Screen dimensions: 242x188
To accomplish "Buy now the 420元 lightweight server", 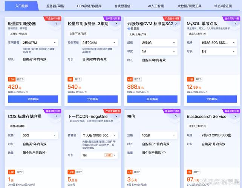I will pos(33,99).
